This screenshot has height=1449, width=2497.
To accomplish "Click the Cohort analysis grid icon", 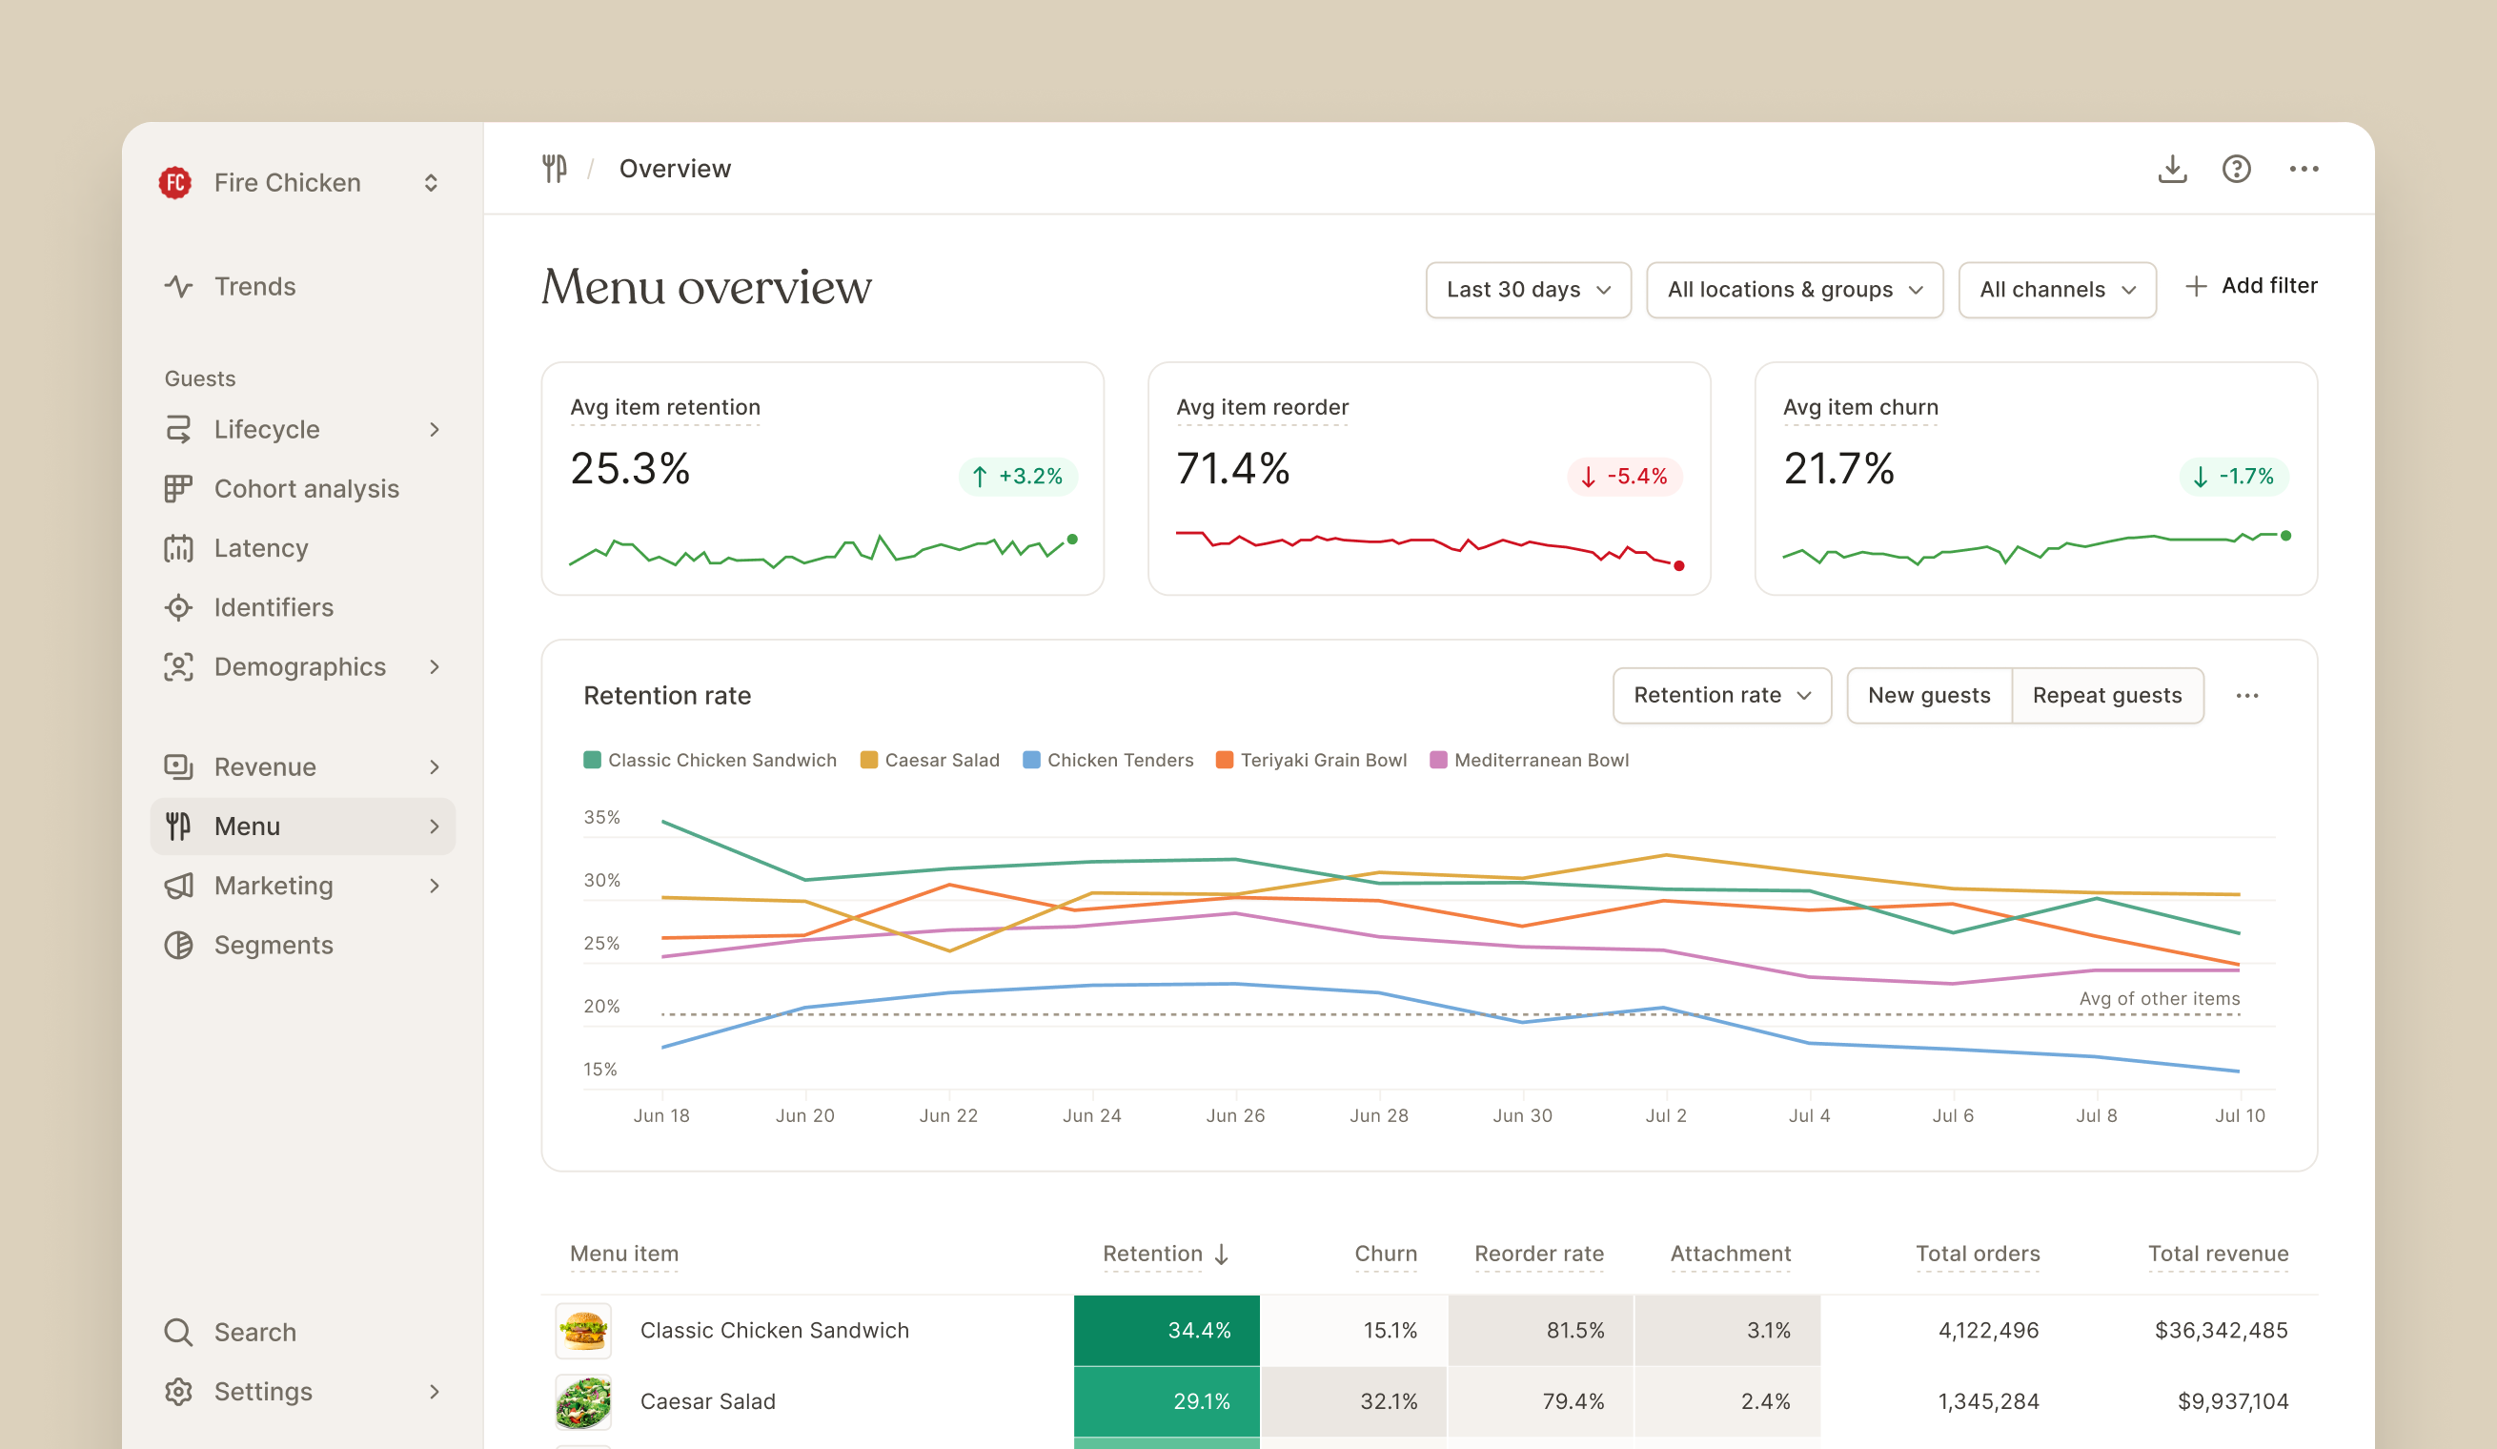I will click(x=178, y=489).
